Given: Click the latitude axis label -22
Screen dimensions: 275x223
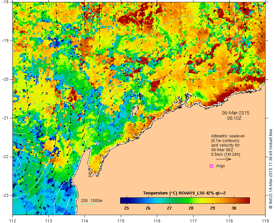Looking at the screenshot, I should [x=5, y=156].
